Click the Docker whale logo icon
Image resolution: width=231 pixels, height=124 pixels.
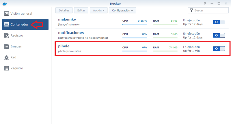point(5,4)
